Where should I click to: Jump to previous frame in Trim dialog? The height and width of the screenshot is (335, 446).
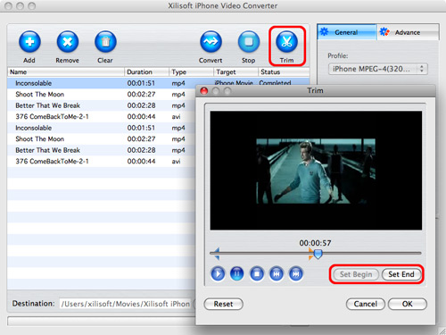[x=277, y=273]
